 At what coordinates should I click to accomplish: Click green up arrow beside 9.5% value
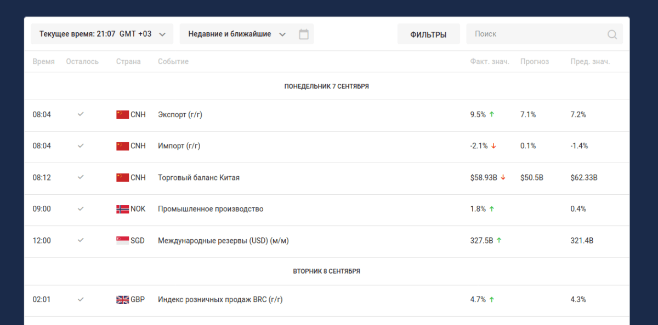492,115
